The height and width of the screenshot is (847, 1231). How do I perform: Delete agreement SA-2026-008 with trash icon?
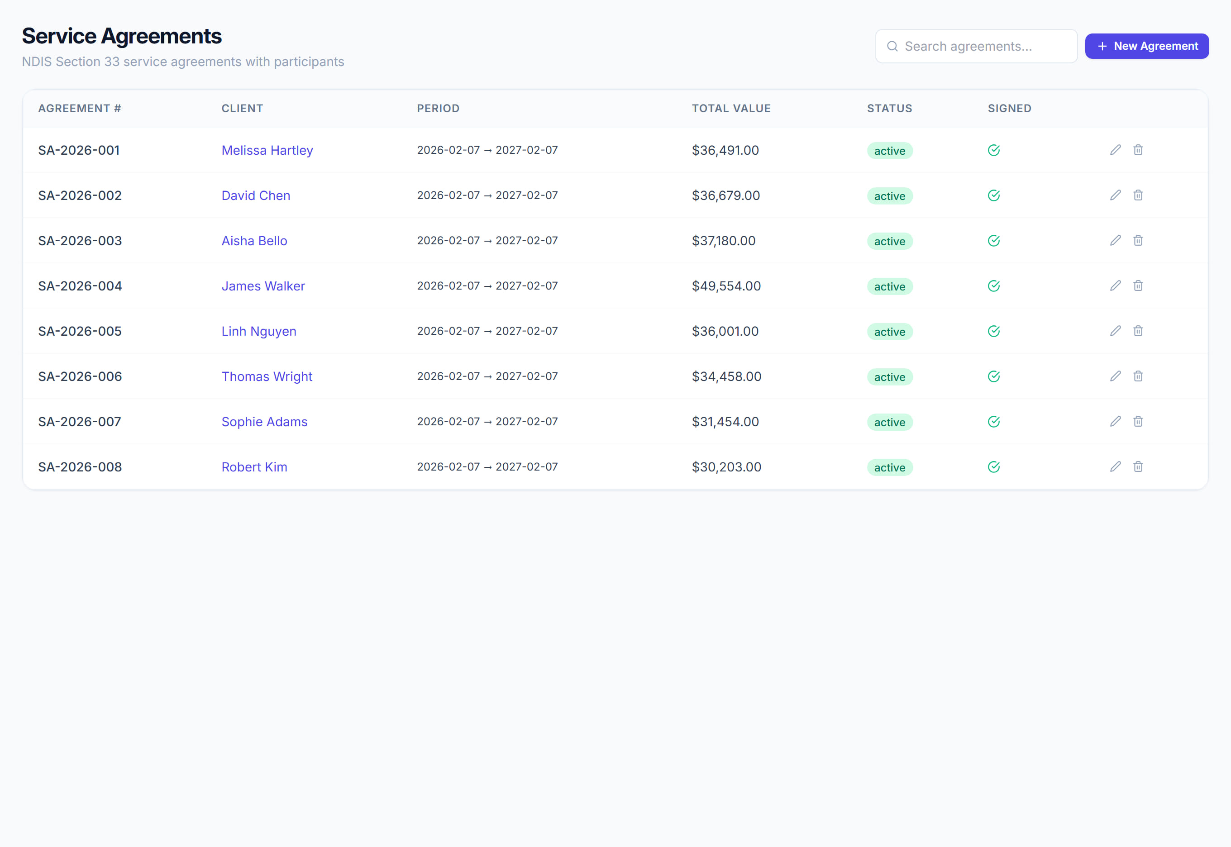(x=1138, y=466)
